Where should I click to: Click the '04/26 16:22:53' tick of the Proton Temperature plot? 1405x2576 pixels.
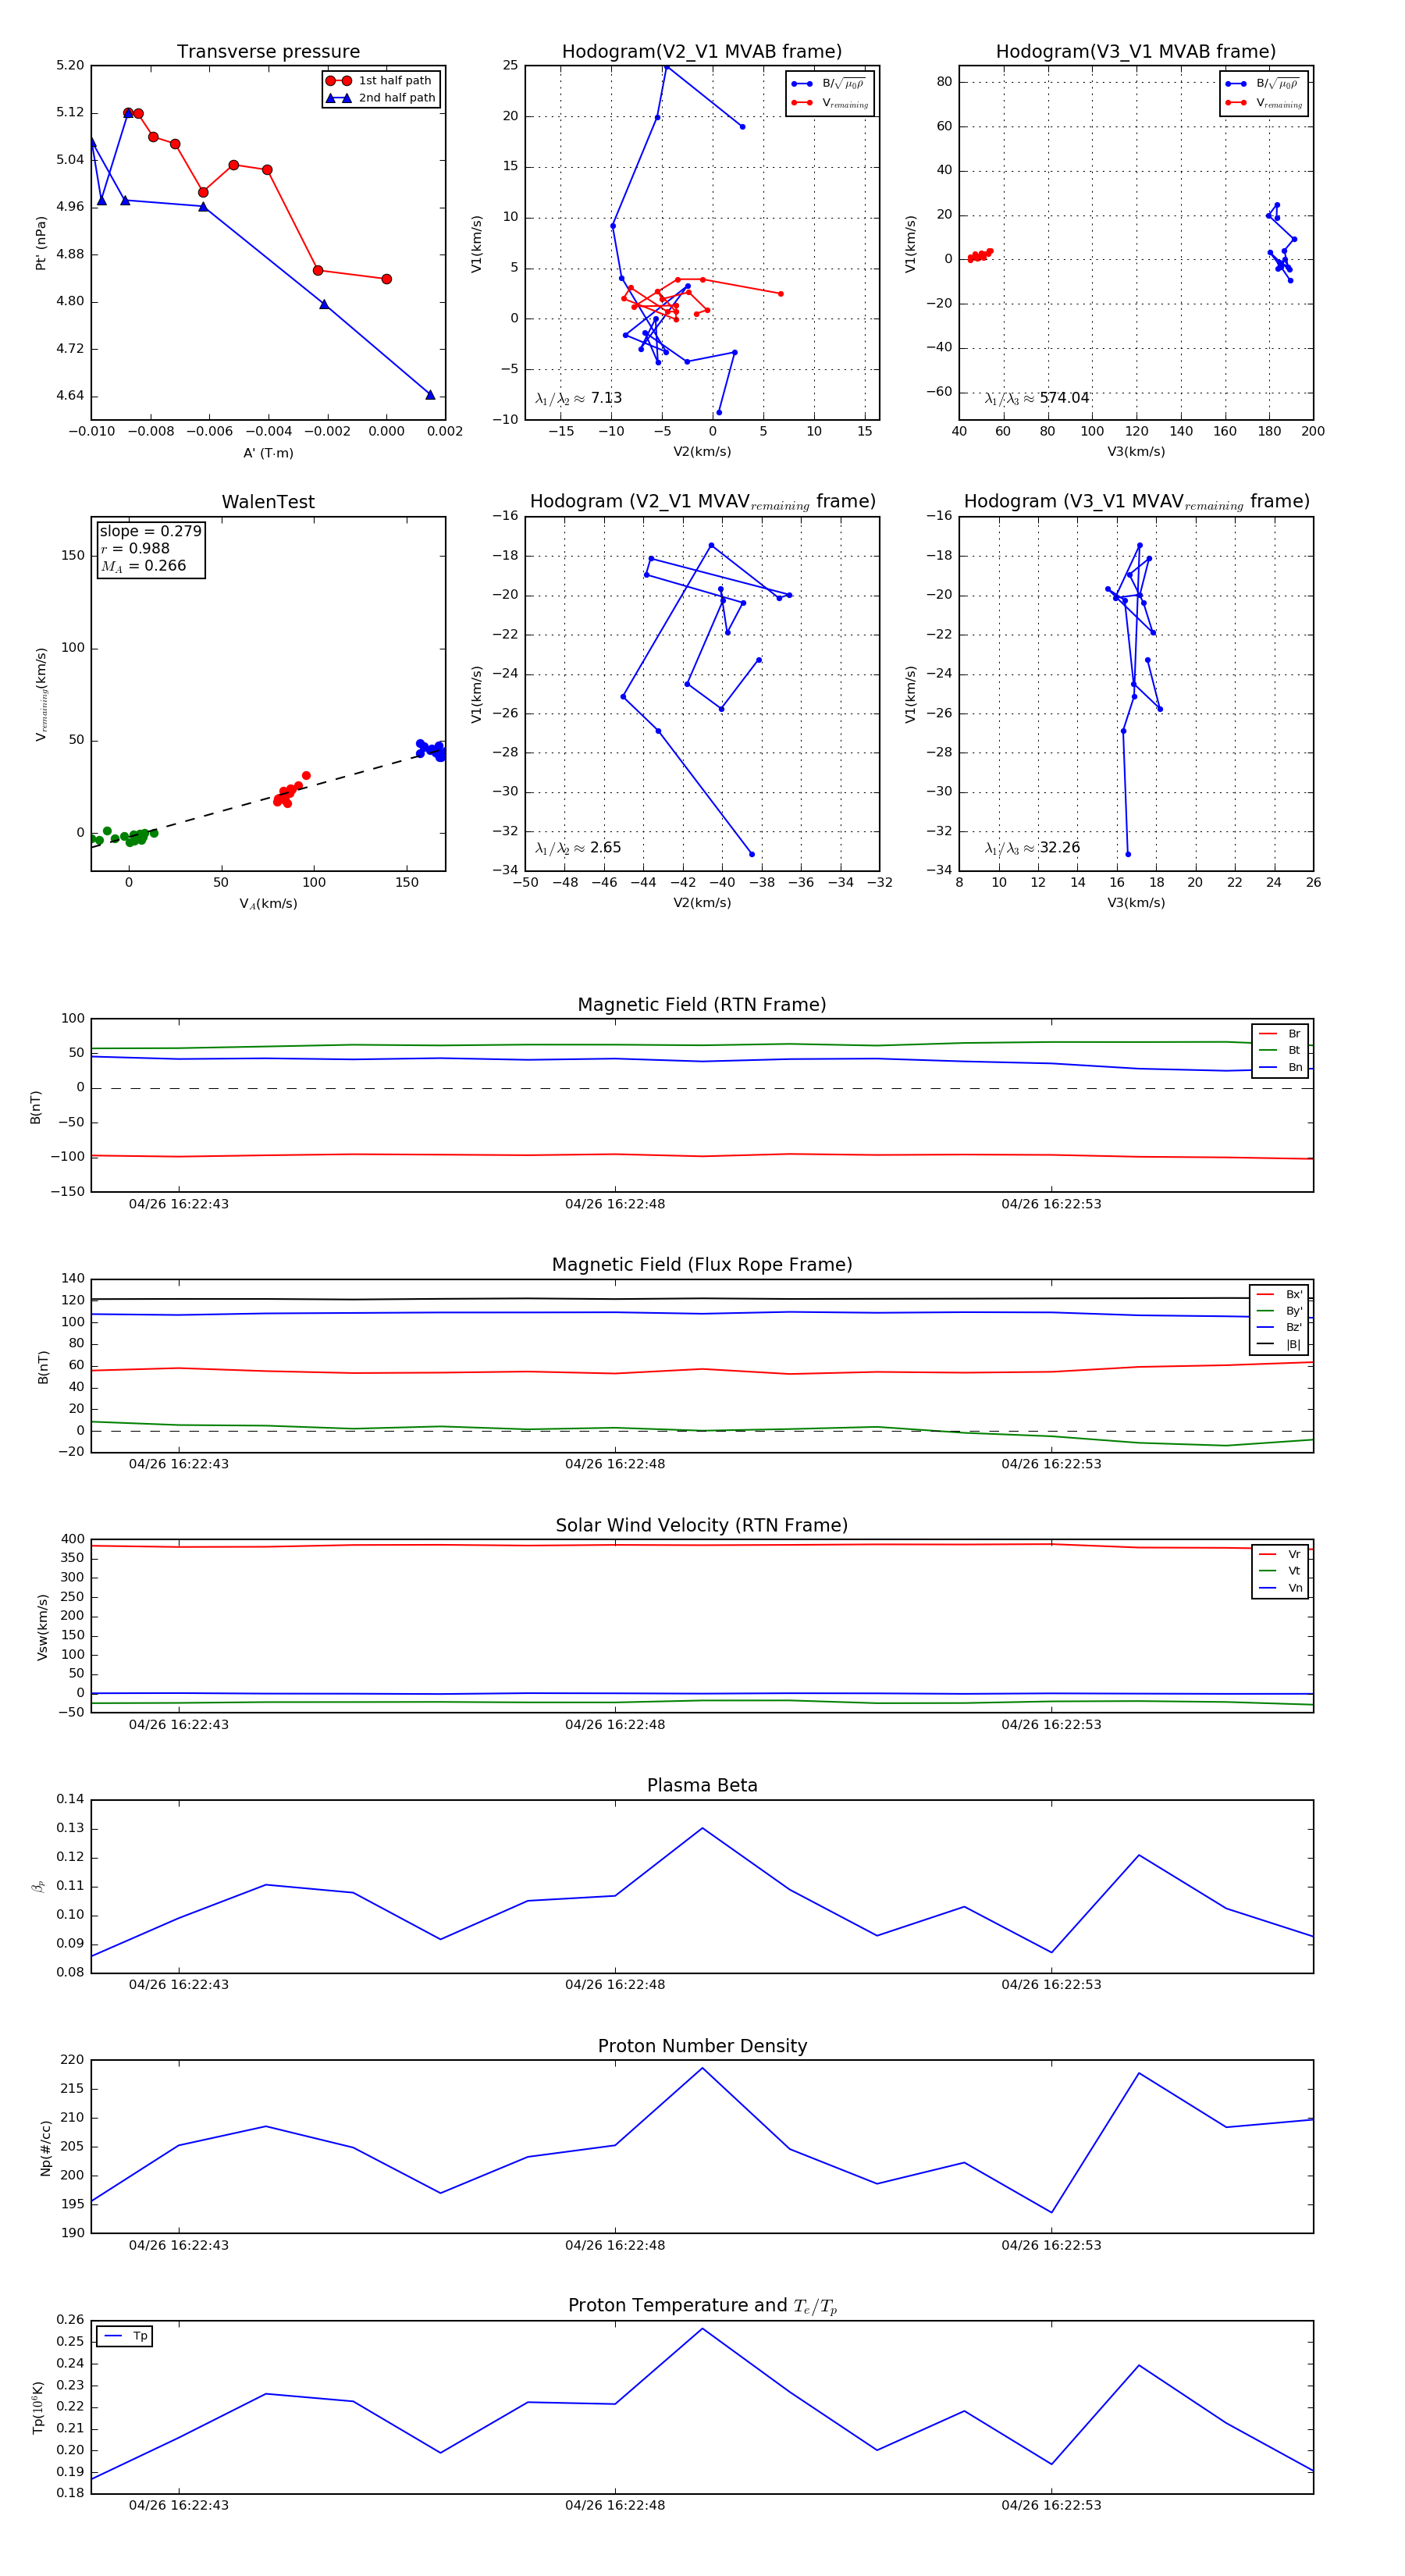pos(1051,2505)
